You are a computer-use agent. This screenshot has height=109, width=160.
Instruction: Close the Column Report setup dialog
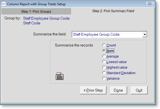(x=150, y=4)
